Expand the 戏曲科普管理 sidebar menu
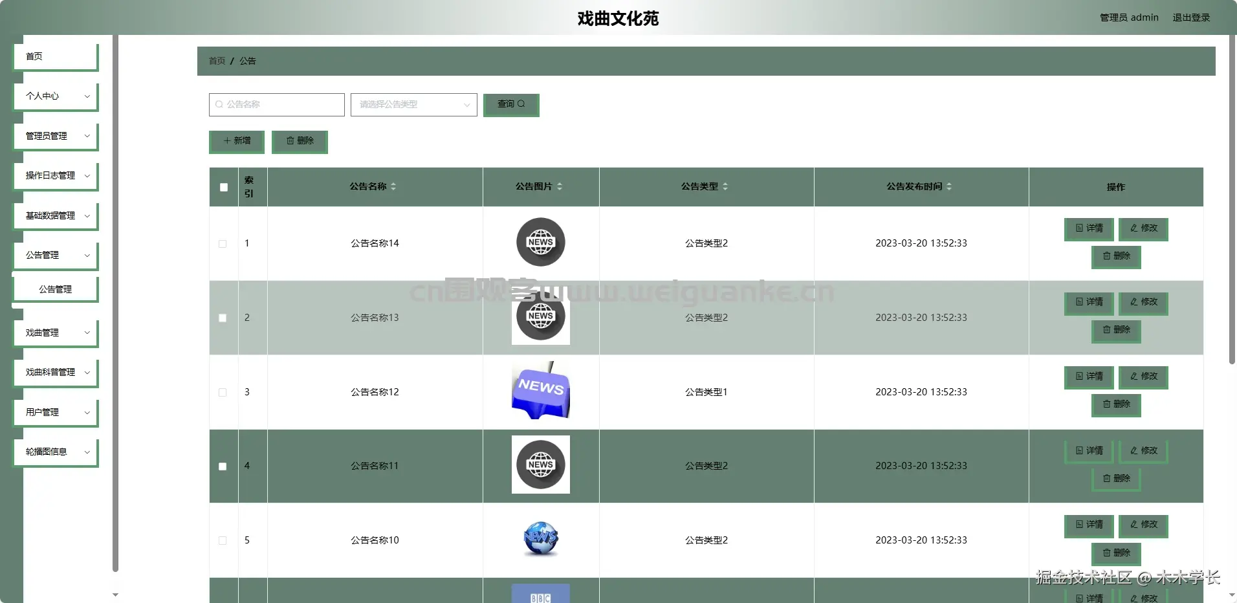The width and height of the screenshot is (1237, 603). click(x=56, y=372)
